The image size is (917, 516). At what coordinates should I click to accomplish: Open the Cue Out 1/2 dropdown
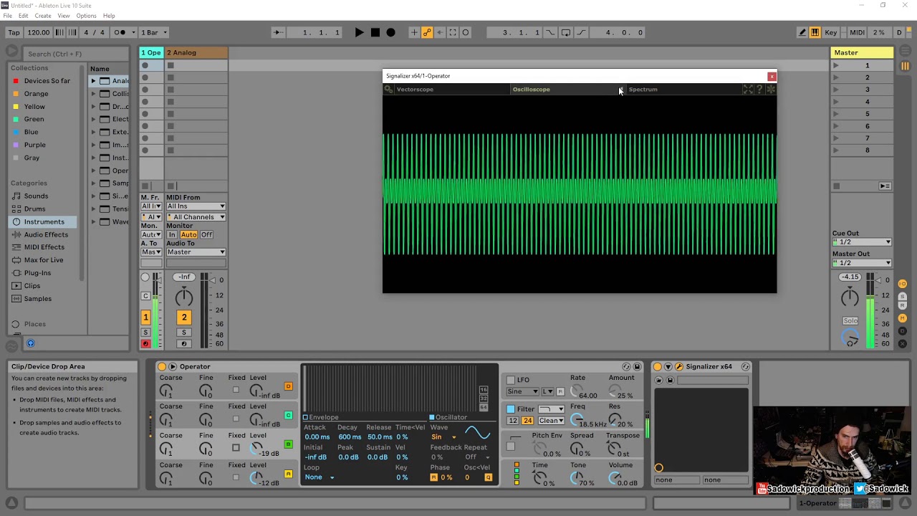point(862,242)
